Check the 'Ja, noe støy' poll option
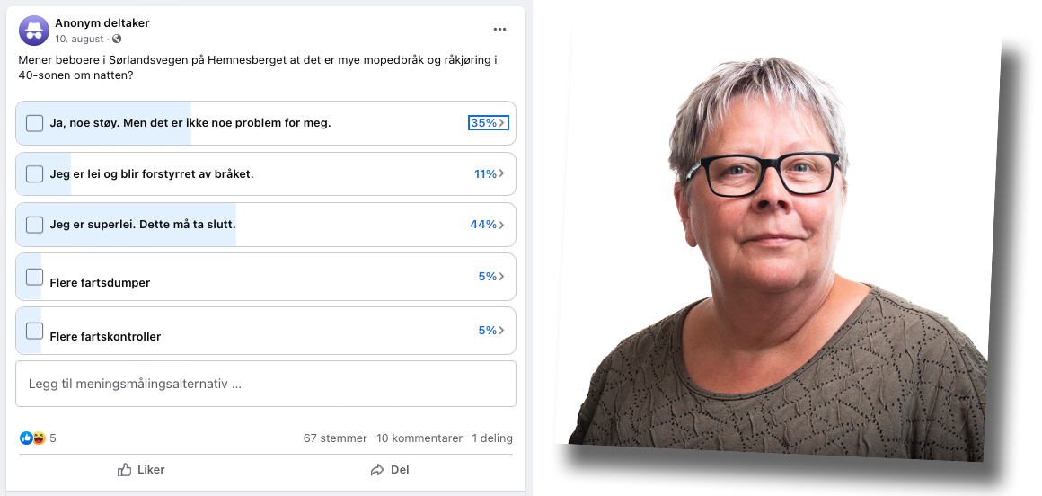Screen dimensions: 1042x496 (34, 123)
